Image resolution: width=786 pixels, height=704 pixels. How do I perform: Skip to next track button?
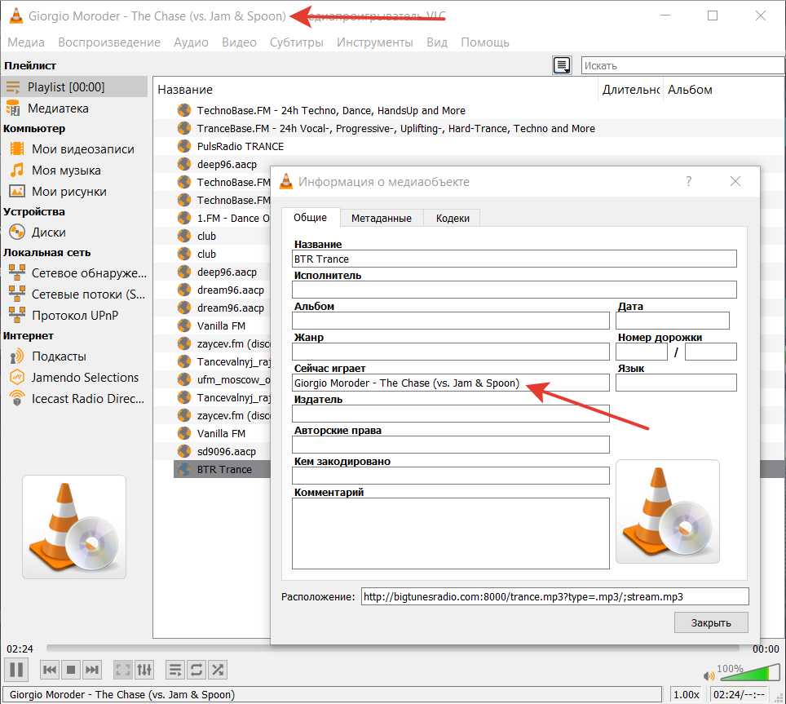tap(92, 670)
